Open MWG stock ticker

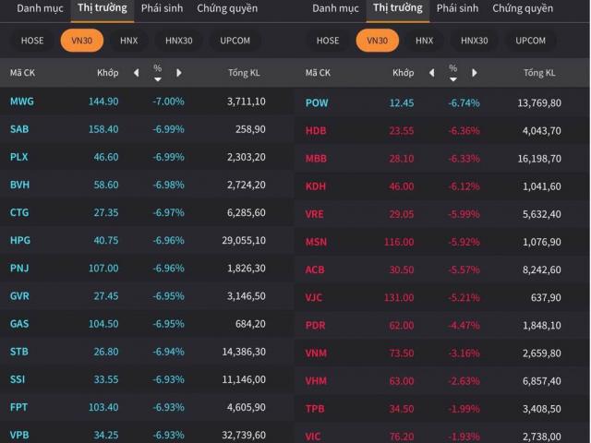point(21,102)
